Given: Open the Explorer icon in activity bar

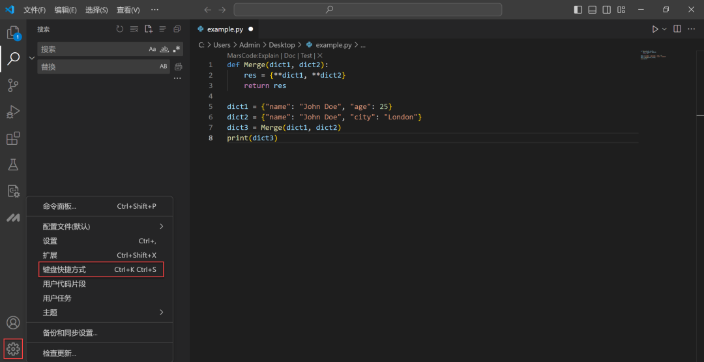Looking at the screenshot, I should point(13,33).
